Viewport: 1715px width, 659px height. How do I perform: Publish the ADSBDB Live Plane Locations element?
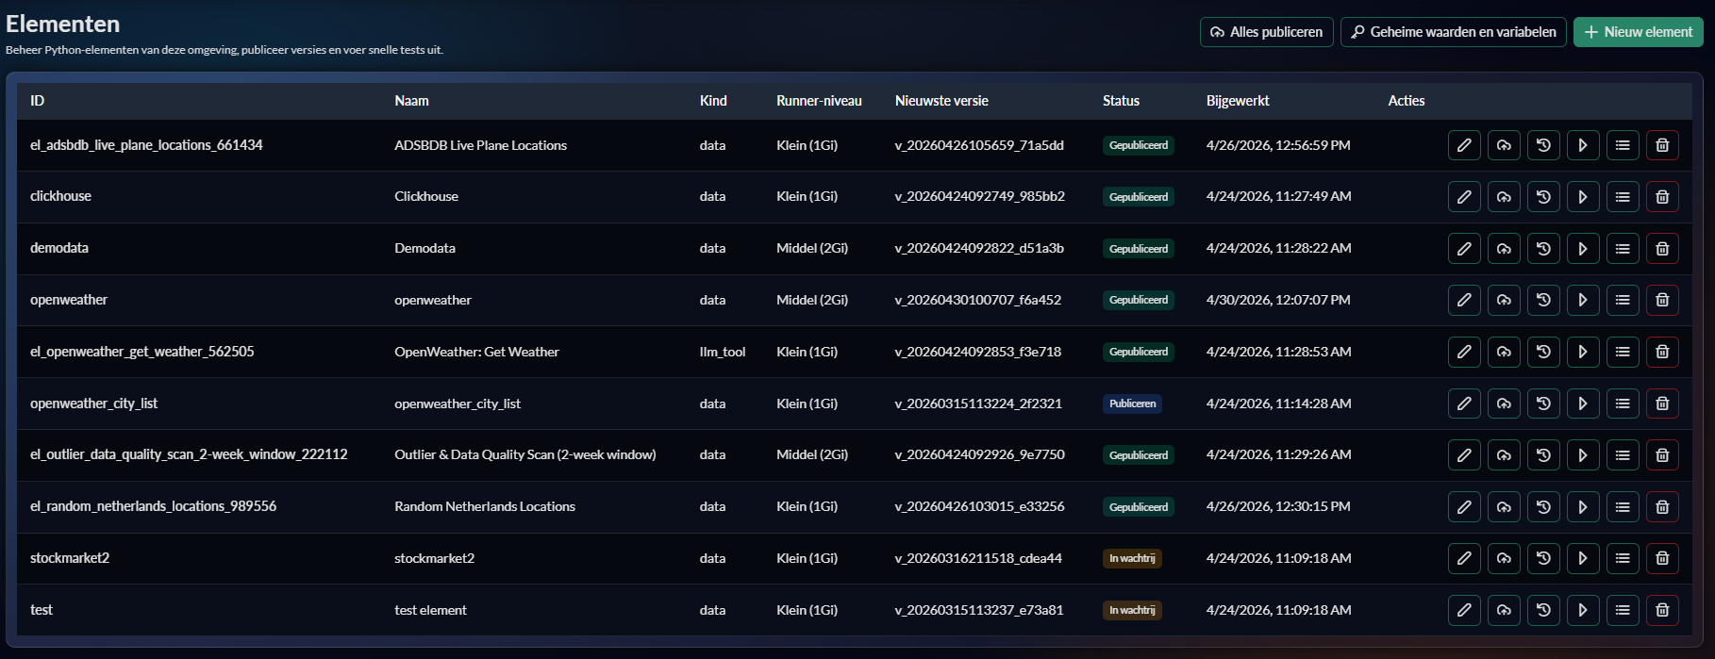tap(1504, 145)
